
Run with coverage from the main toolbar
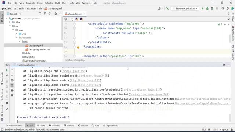(212, 8)
